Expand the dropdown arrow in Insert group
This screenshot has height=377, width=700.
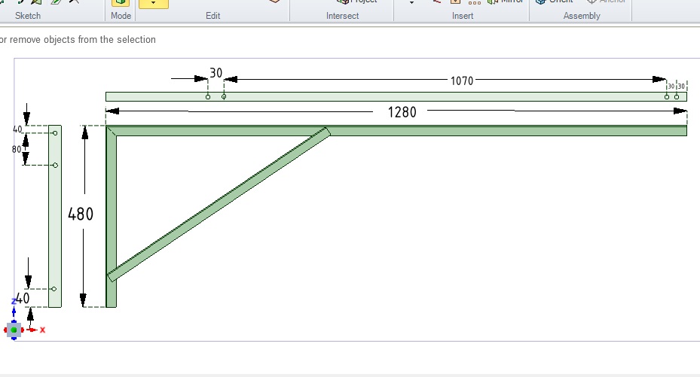point(411,3)
